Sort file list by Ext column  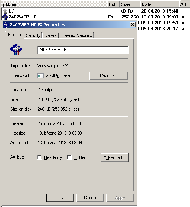pos(113,4)
